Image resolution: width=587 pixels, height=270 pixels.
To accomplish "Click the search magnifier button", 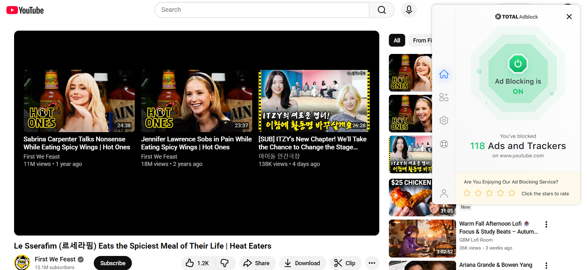I will tap(382, 10).
